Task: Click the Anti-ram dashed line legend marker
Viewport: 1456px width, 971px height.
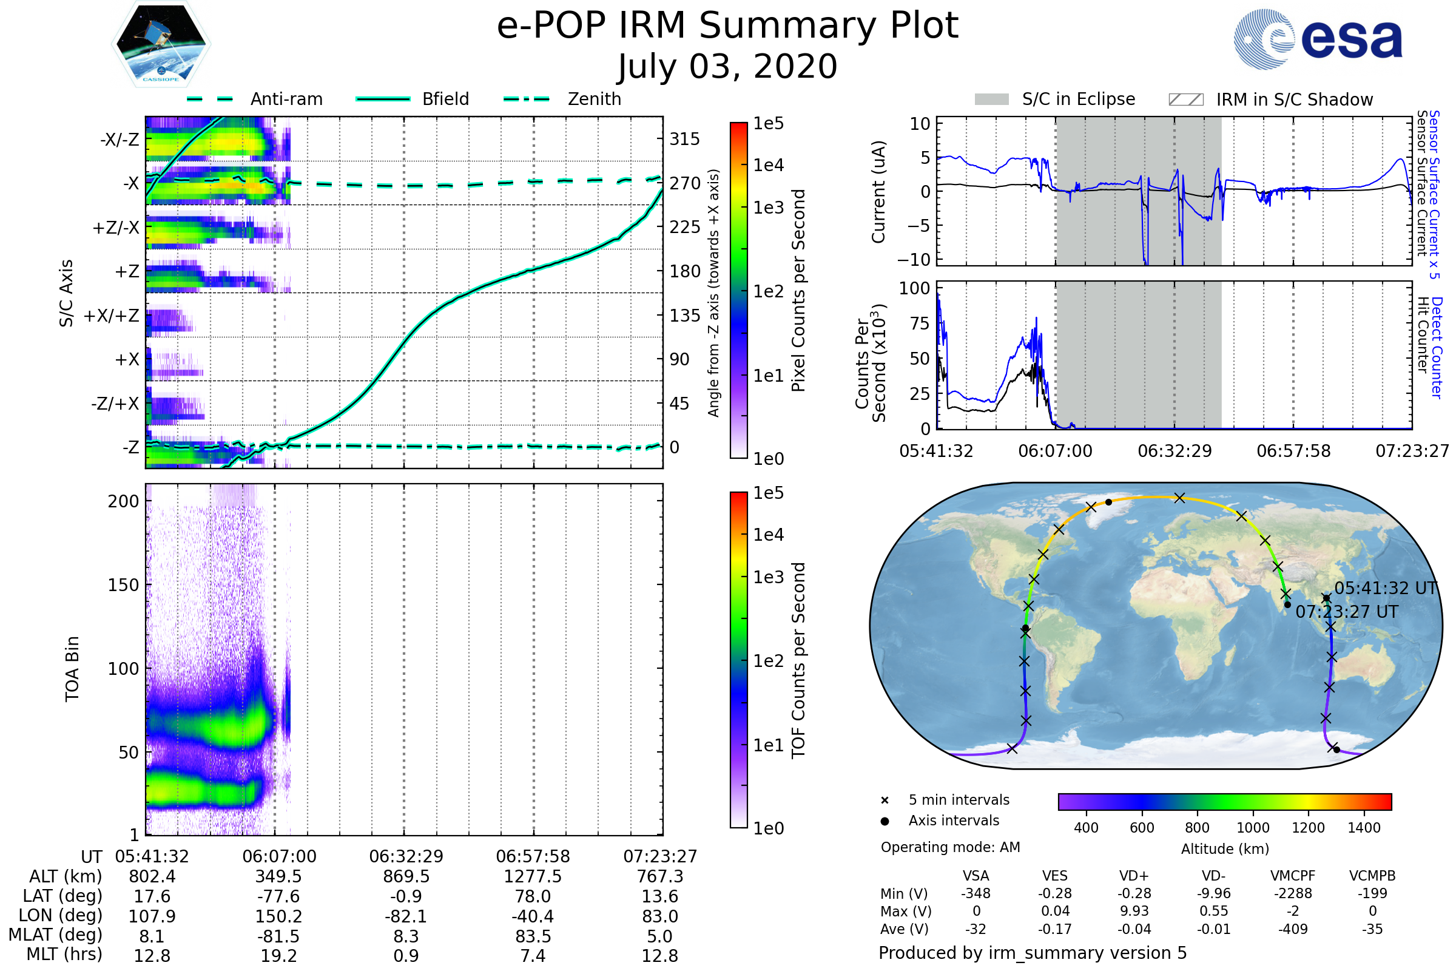Action: click(210, 99)
